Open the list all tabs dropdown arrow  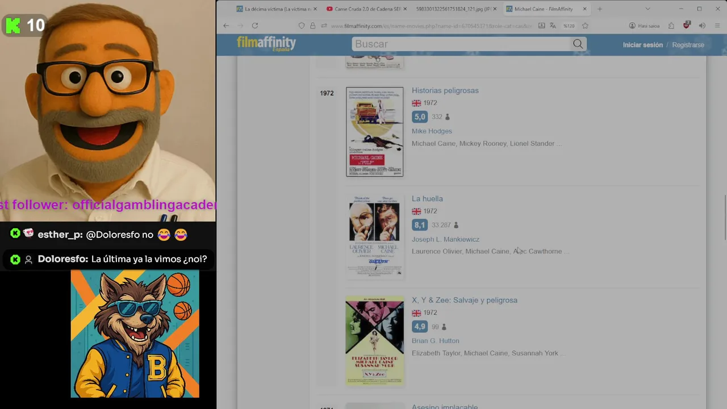pyautogui.click(x=647, y=9)
